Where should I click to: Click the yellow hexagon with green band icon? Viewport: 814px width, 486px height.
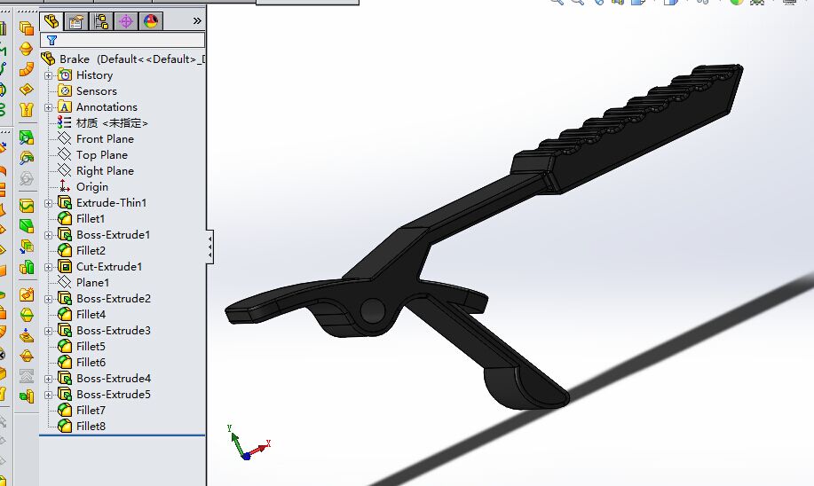click(27, 315)
